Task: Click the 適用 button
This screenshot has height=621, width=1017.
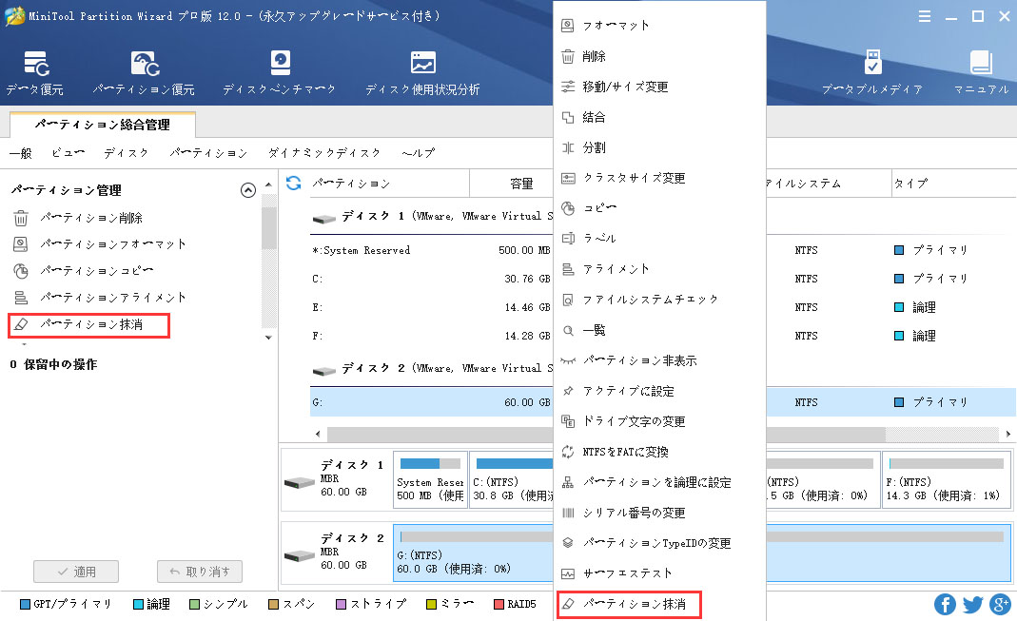Action: (x=76, y=572)
